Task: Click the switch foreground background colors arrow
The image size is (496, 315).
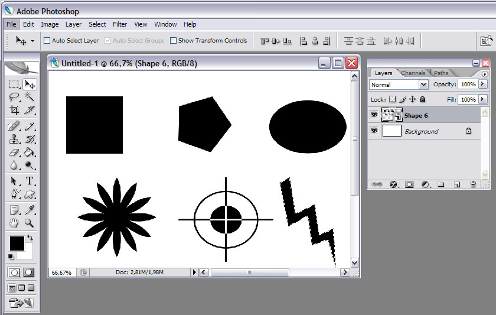Action: point(30,238)
